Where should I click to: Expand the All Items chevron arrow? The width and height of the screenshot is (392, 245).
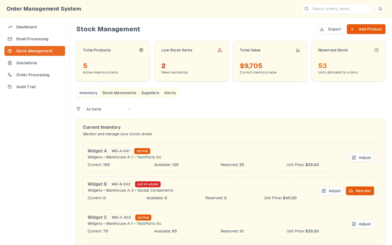pos(129,109)
